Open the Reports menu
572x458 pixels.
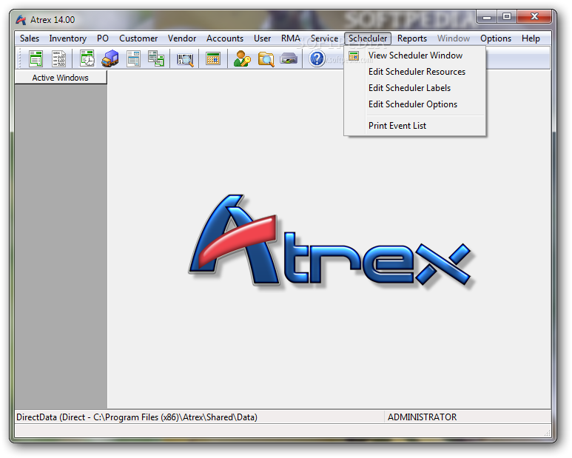(412, 38)
